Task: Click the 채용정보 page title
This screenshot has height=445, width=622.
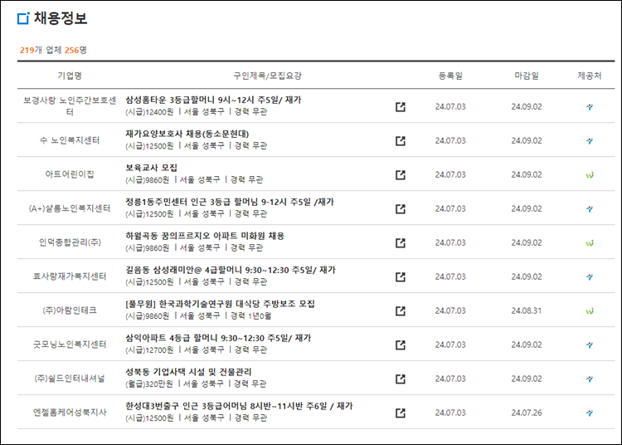Action: [61, 18]
